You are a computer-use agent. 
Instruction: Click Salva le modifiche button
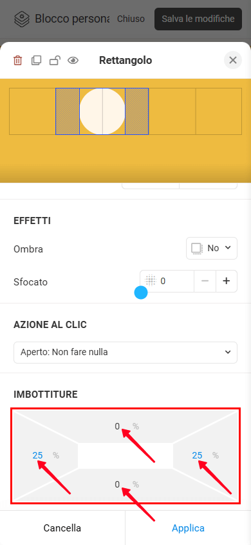coord(198,19)
